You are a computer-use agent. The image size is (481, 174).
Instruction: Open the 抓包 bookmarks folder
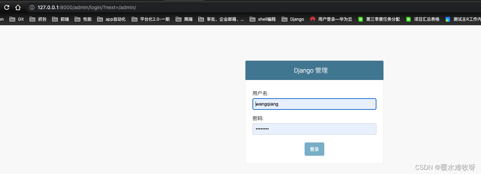(38, 19)
